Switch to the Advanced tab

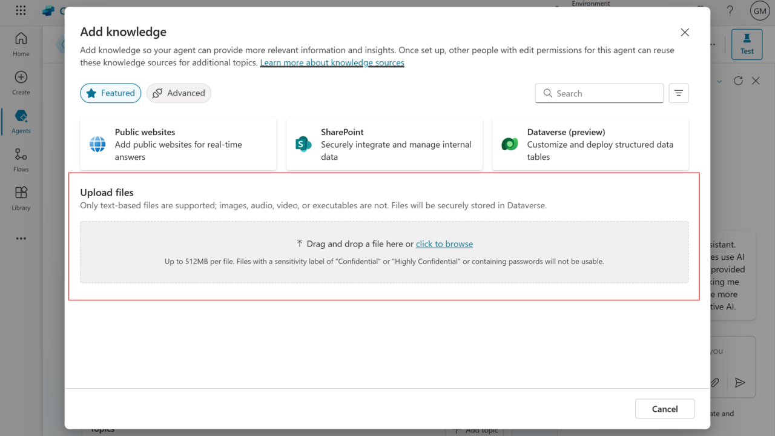[179, 93]
